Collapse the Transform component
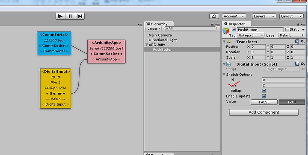This screenshot has height=155, width=308. pos(224,42)
